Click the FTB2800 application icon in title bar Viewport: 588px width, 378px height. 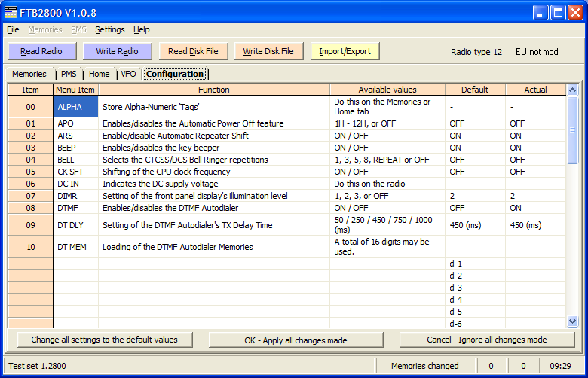(x=11, y=13)
